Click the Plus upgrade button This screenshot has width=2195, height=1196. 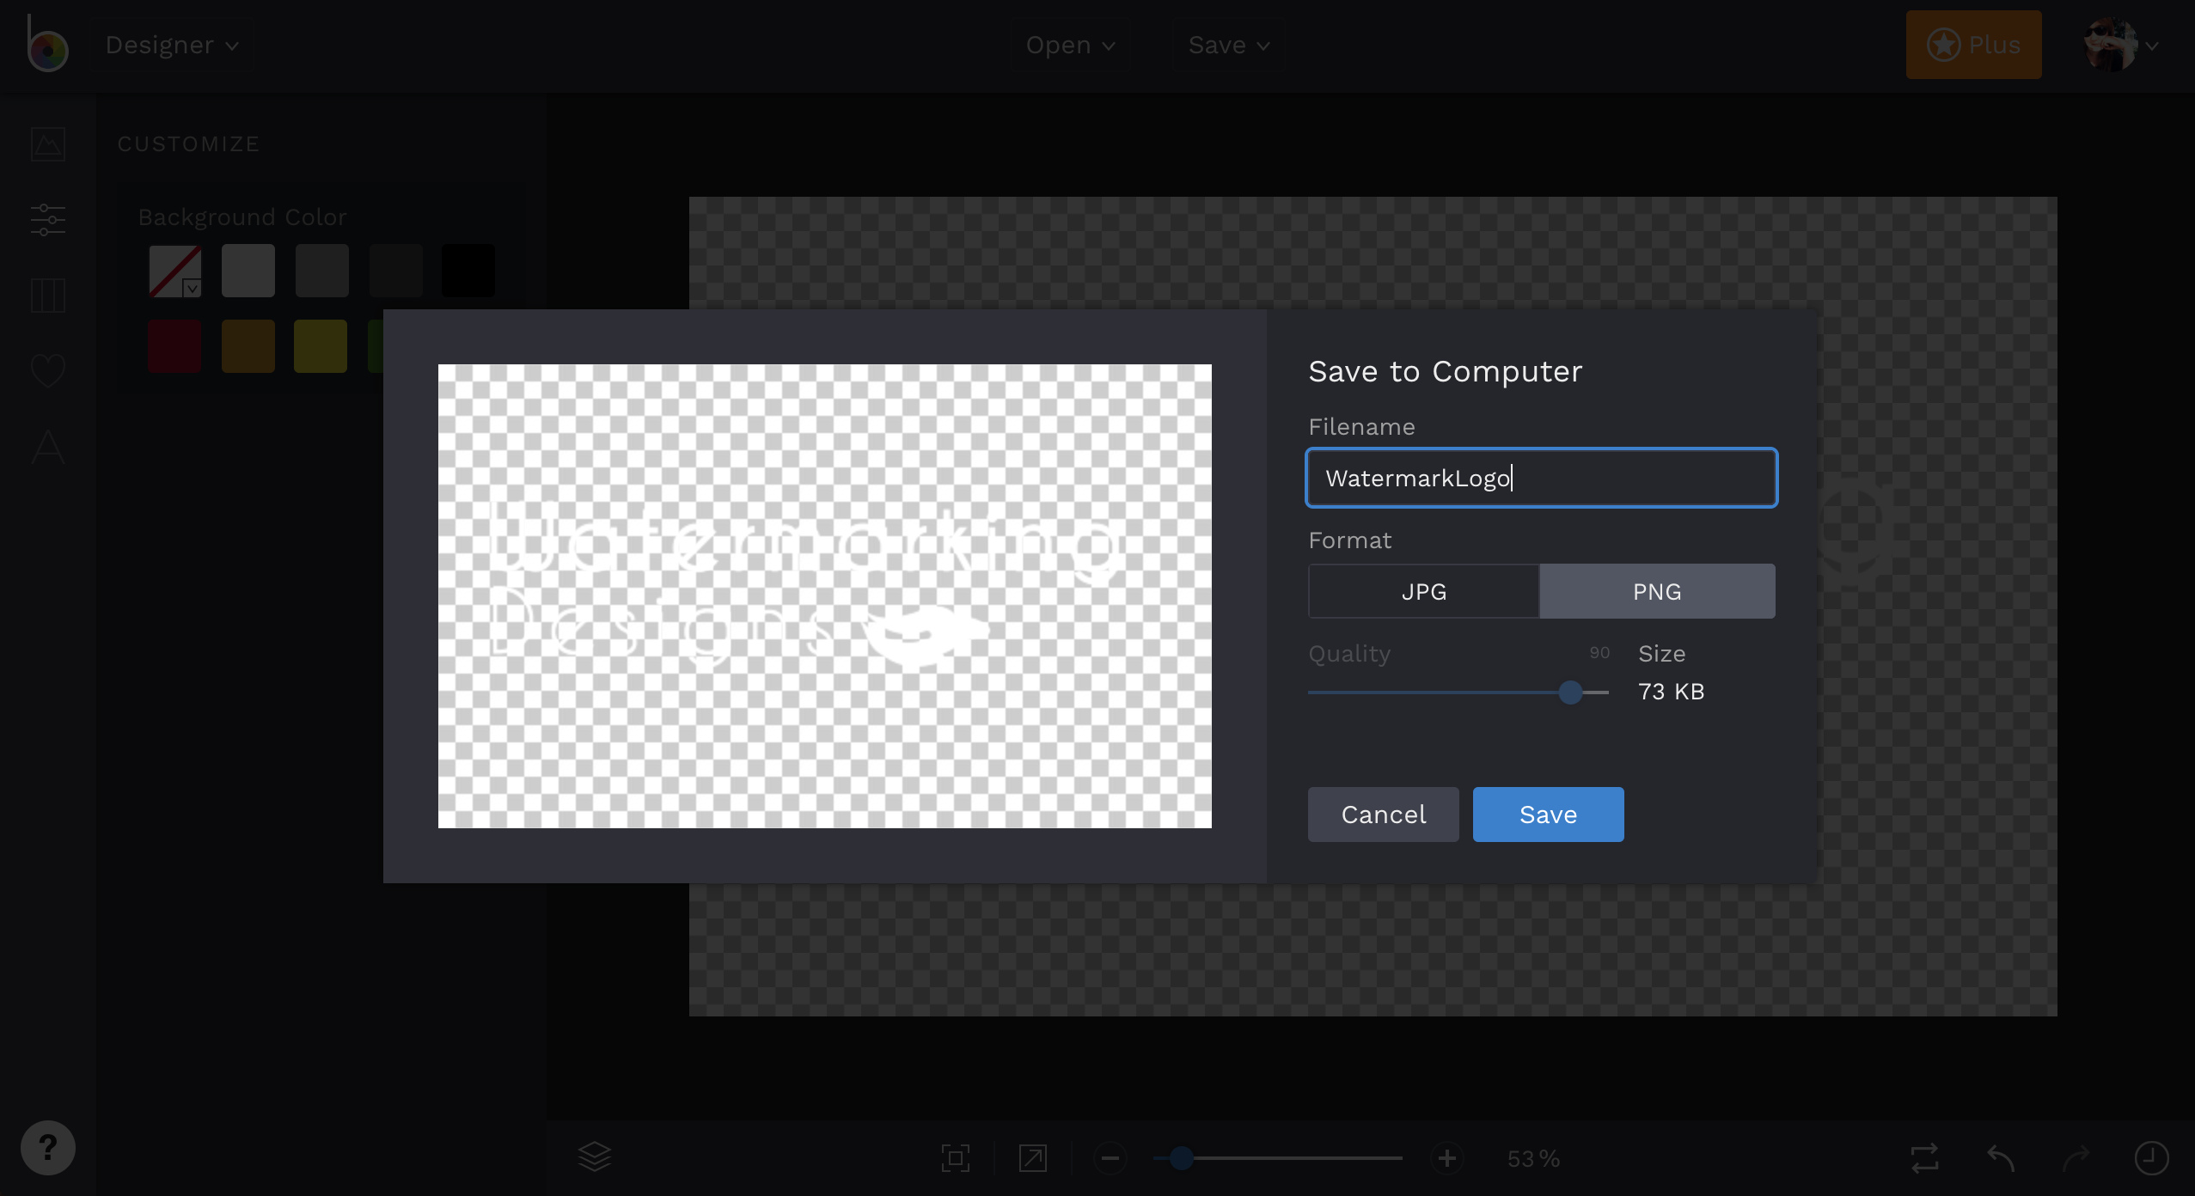[x=1973, y=45]
